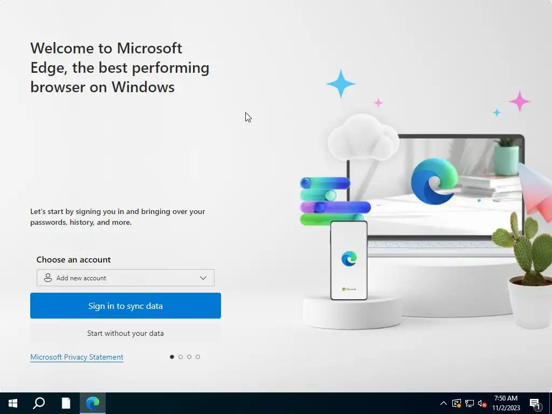Click the blank document icon on taskbar
This screenshot has height=414, width=552.
66,403
